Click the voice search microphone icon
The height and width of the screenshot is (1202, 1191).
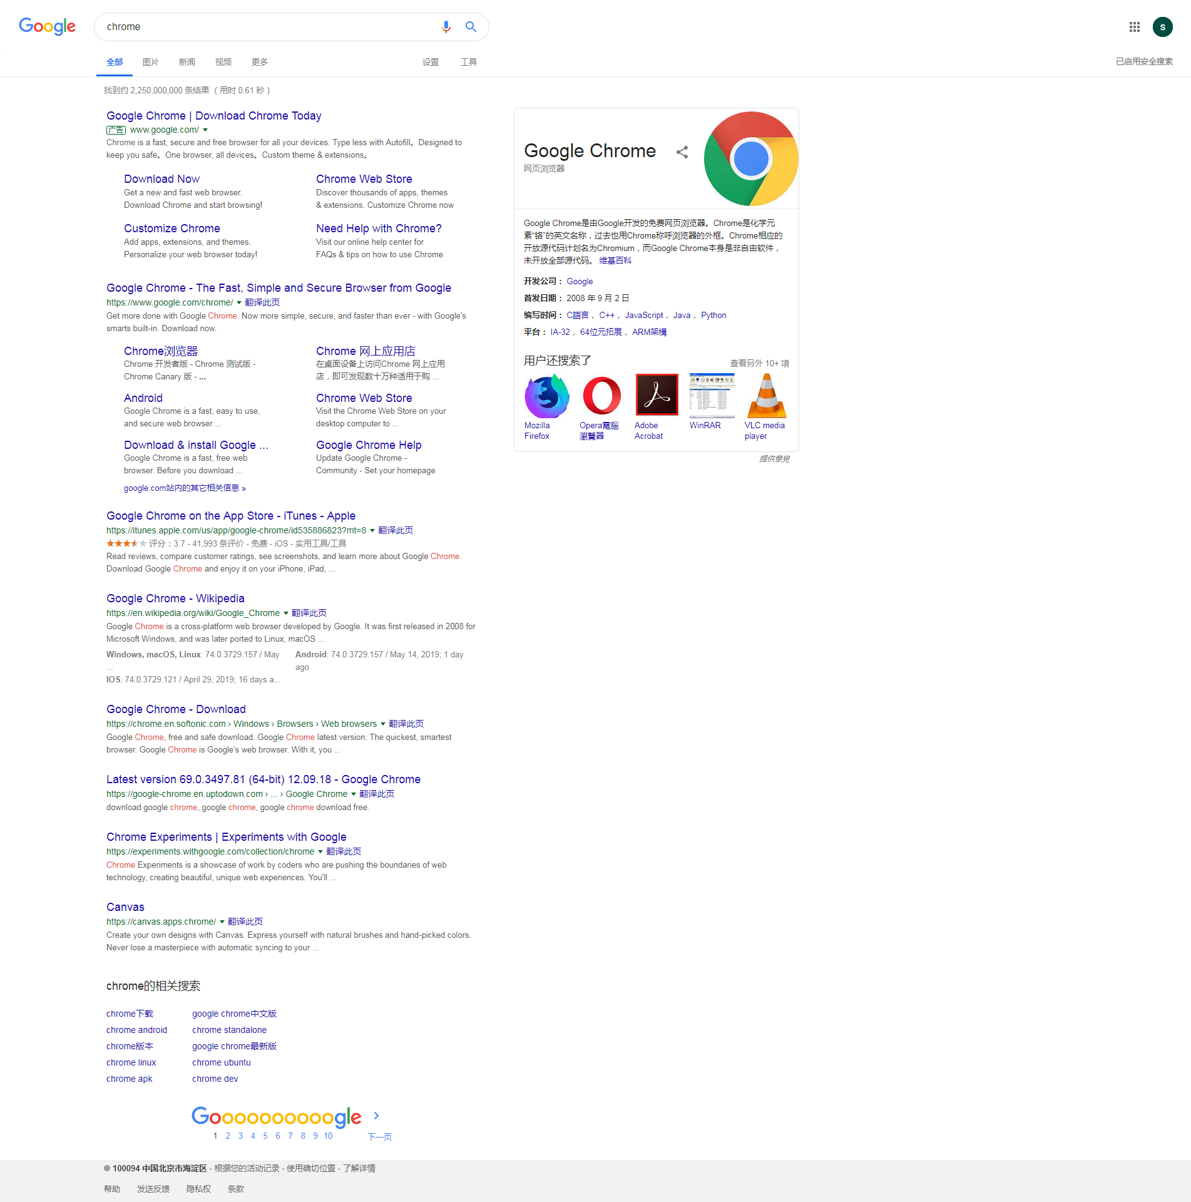pyautogui.click(x=446, y=27)
